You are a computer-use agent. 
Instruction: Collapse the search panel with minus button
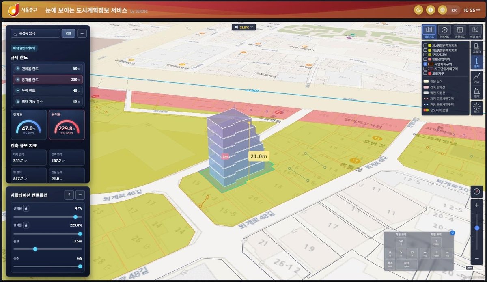click(82, 33)
